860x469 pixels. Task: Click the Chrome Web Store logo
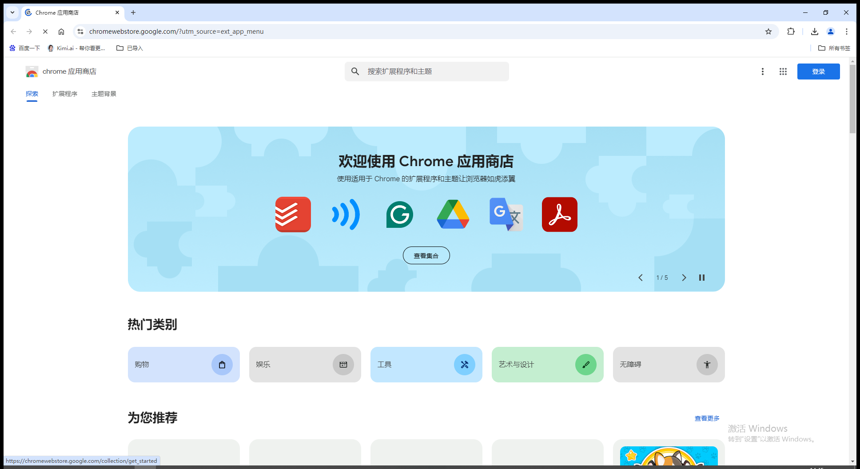click(32, 72)
